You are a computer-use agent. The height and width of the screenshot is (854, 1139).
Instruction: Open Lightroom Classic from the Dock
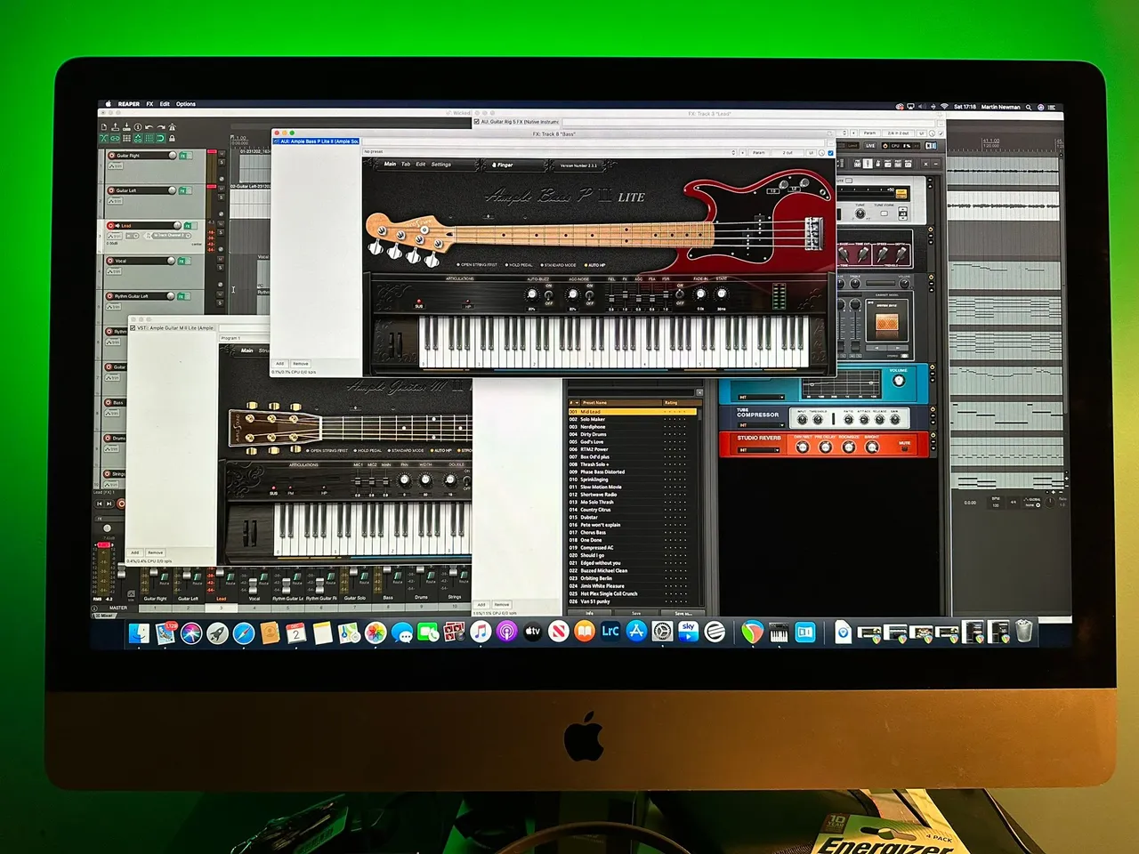[x=610, y=632]
